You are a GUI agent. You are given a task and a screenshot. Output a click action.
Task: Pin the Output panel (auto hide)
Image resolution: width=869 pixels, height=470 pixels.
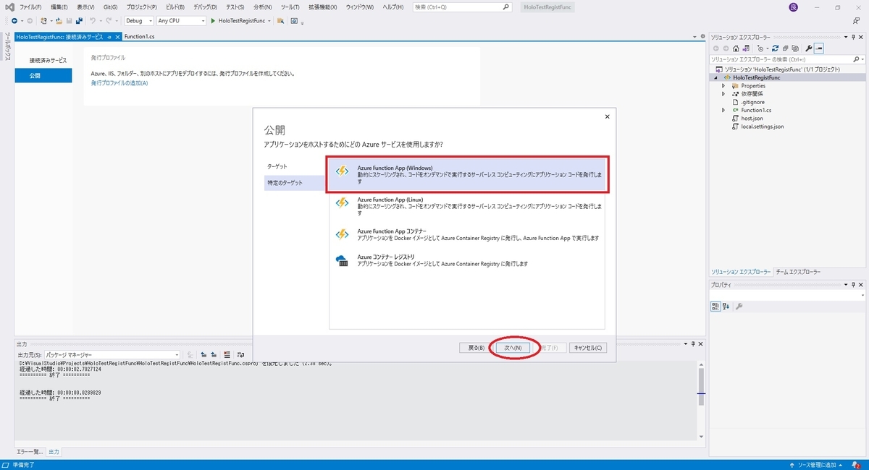(692, 344)
